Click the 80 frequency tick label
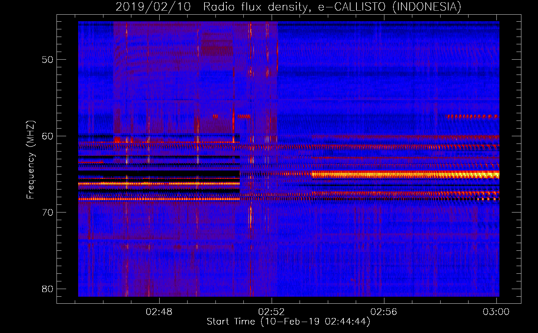Image resolution: width=538 pixels, height=333 pixels. pyautogui.click(x=48, y=289)
